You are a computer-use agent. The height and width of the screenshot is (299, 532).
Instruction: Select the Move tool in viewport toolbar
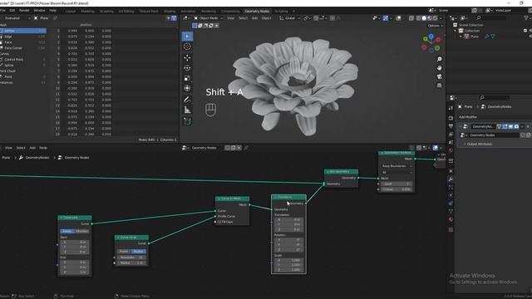187,57
